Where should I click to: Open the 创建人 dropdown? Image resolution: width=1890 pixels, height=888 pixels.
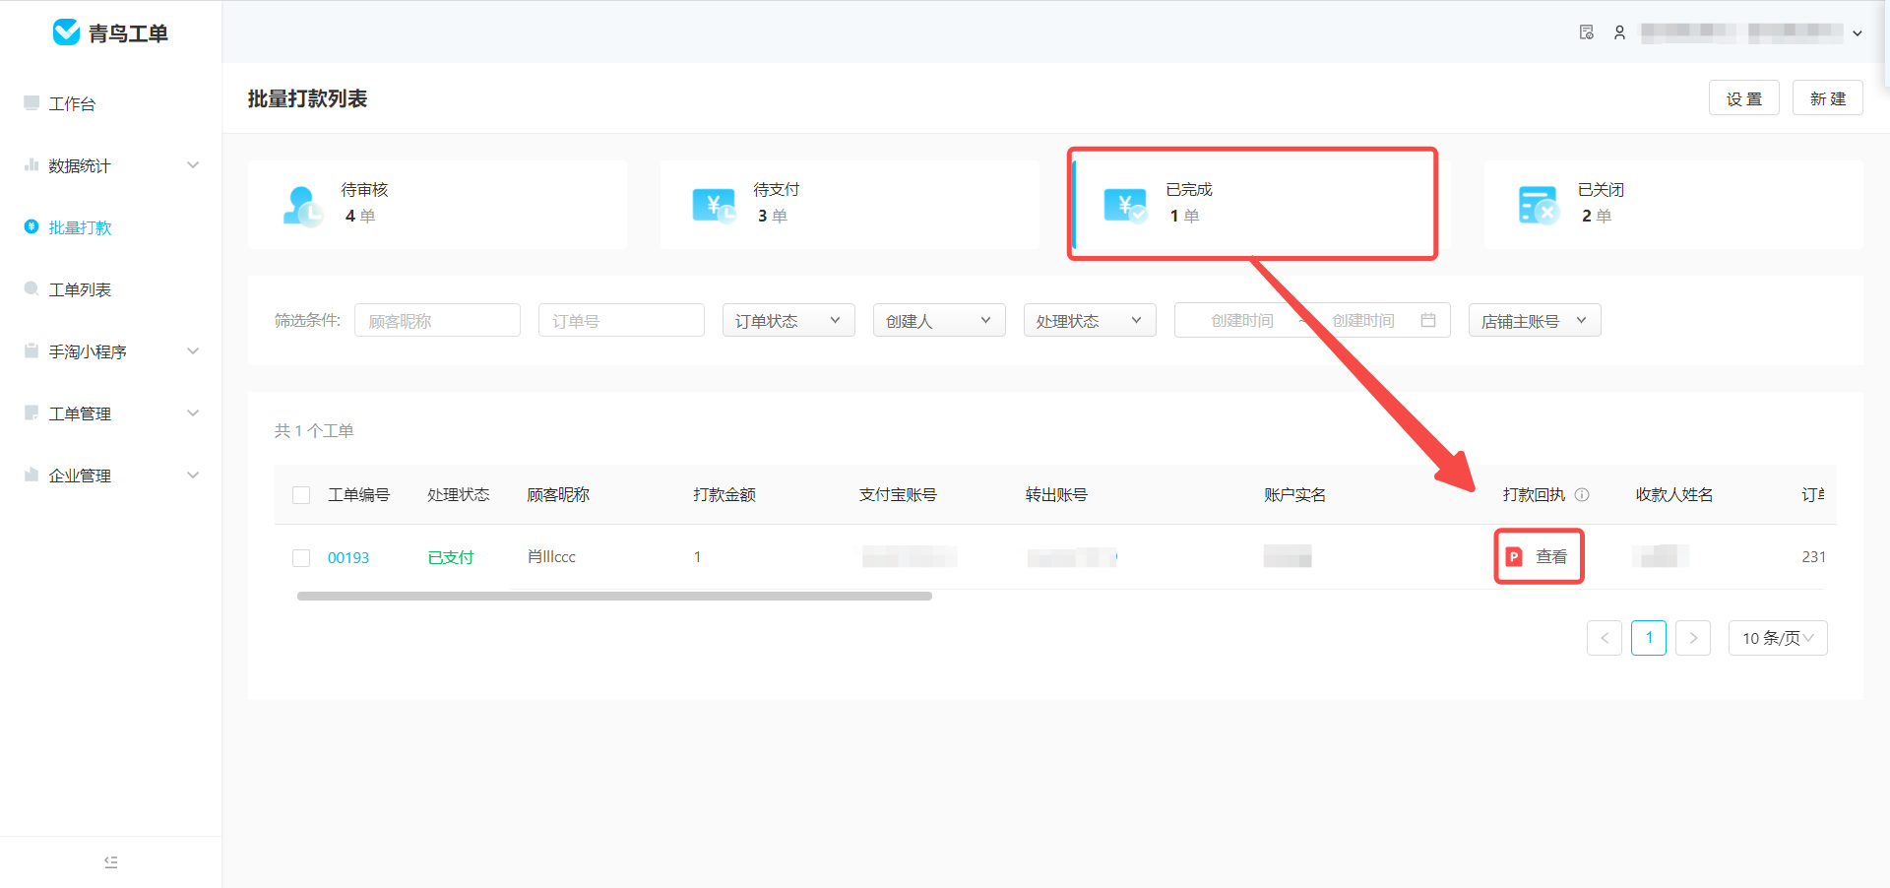click(x=939, y=320)
